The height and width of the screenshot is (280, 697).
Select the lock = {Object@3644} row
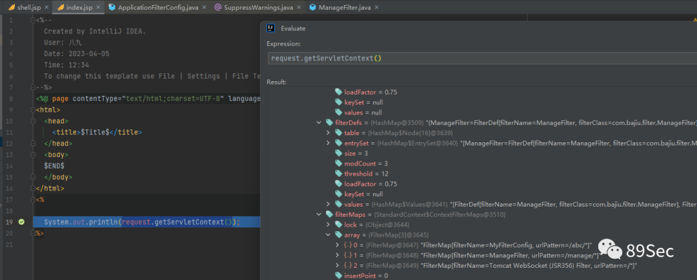[x=482, y=225]
